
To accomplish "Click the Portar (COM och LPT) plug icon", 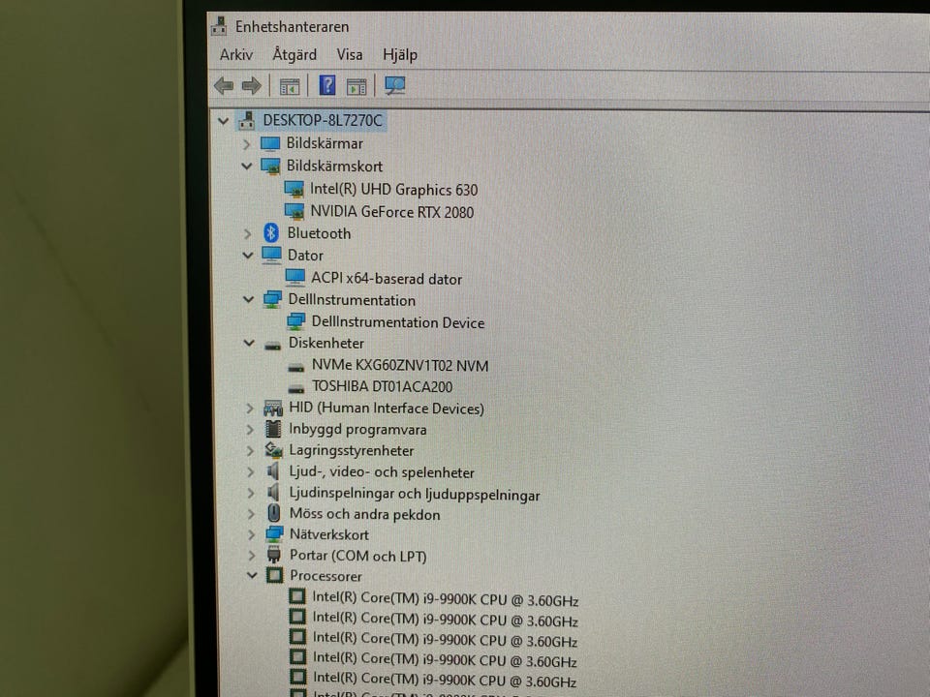I will click(x=273, y=555).
